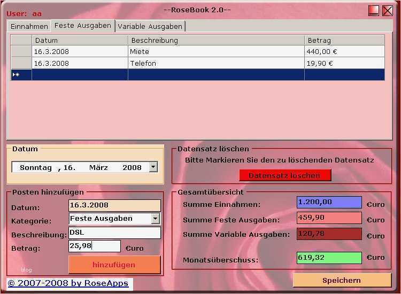This screenshot has width=401, height=294.
Task: Select the Telefon description cell
Action: [216, 63]
